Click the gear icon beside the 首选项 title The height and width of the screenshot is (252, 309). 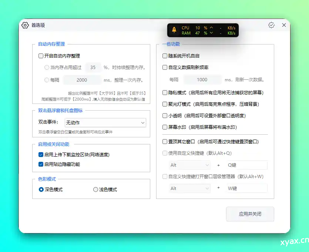(25, 25)
